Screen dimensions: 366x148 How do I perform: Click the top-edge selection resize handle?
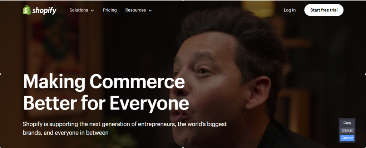point(183,0)
